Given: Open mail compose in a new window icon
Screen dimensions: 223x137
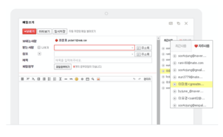Looking at the screenshot, I should (x=178, y=23).
